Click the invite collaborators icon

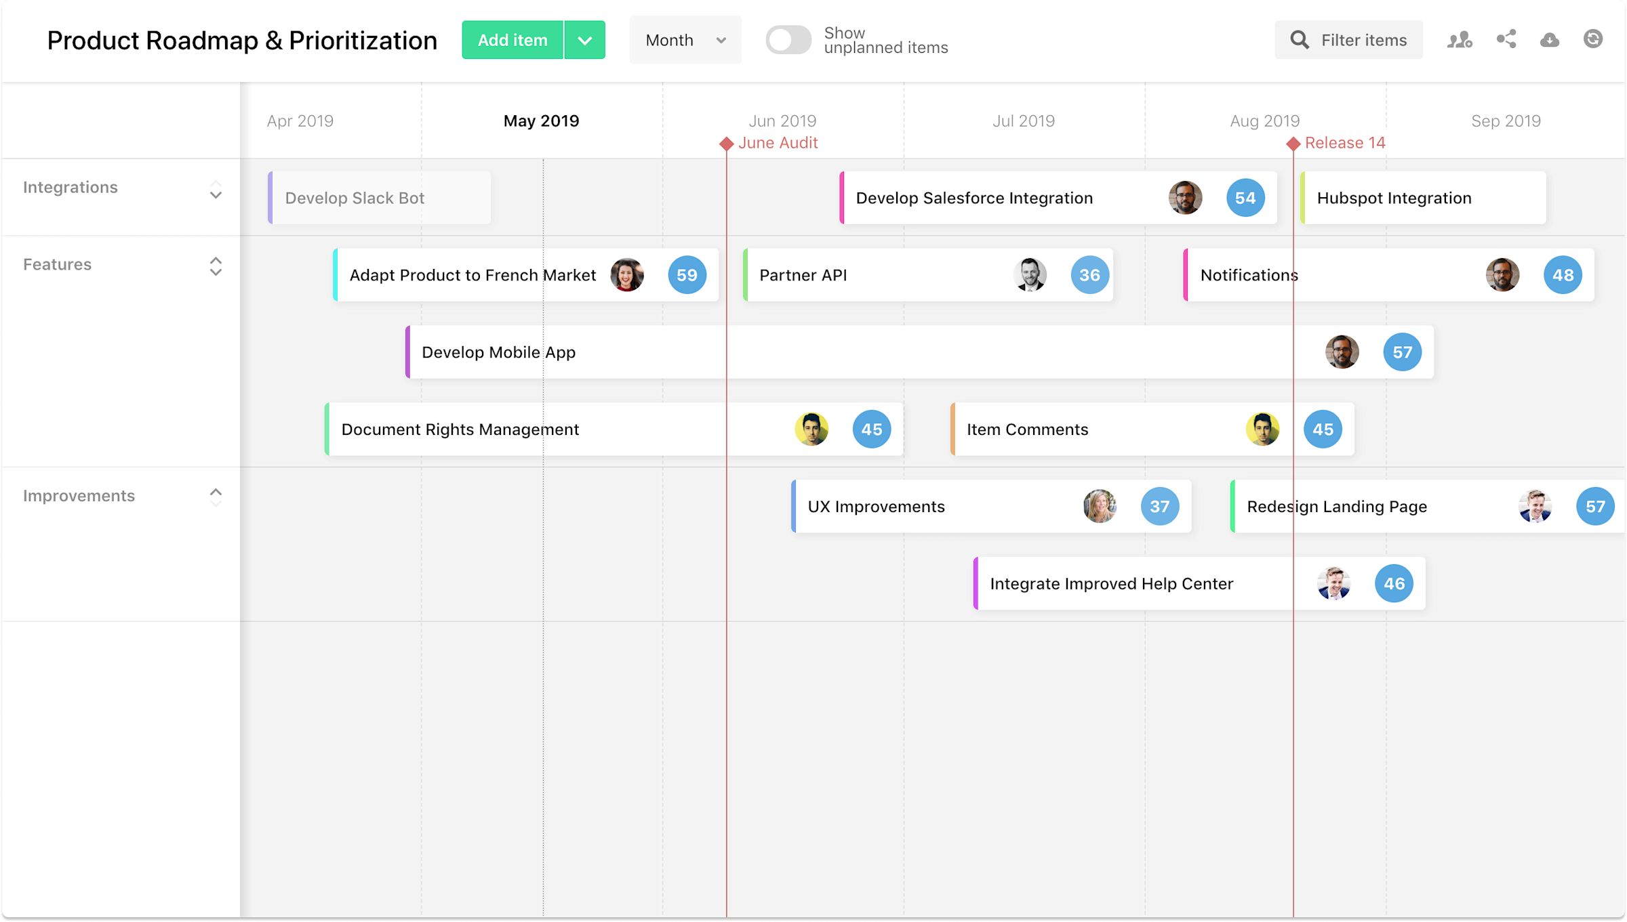click(x=1460, y=40)
